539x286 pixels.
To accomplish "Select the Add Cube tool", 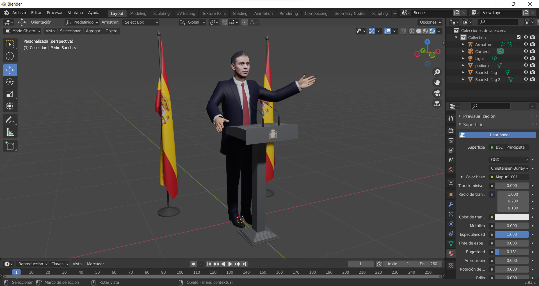I will click(x=10, y=146).
